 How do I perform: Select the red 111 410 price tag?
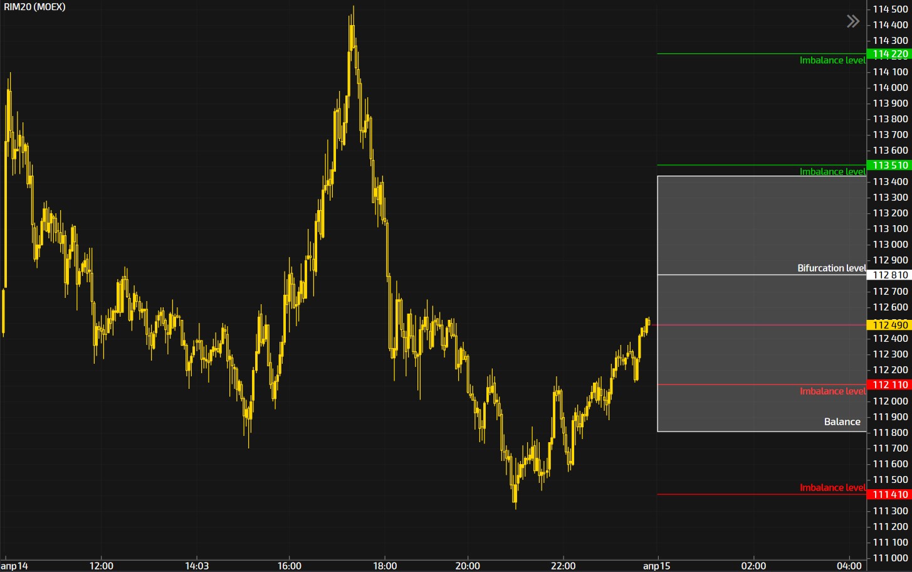click(x=889, y=494)
